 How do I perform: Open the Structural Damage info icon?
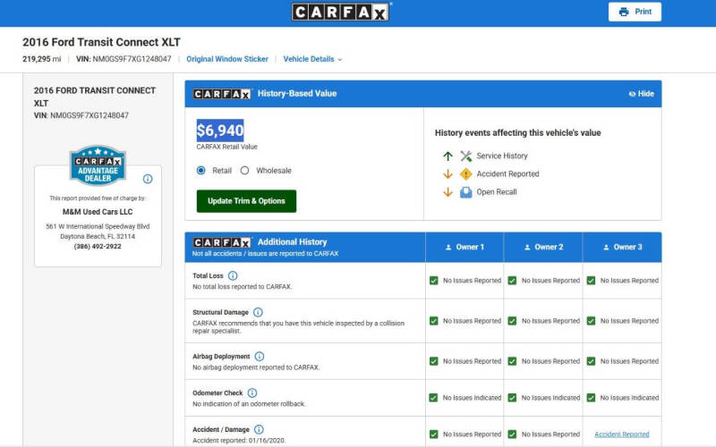[258, 312]
